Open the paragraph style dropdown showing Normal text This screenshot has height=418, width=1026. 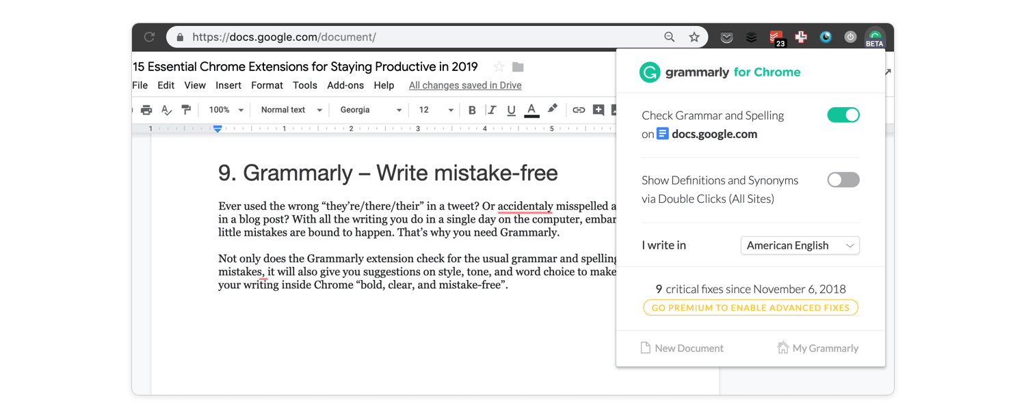290,109
